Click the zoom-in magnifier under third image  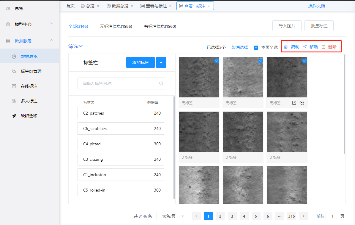tap(302, 103)
